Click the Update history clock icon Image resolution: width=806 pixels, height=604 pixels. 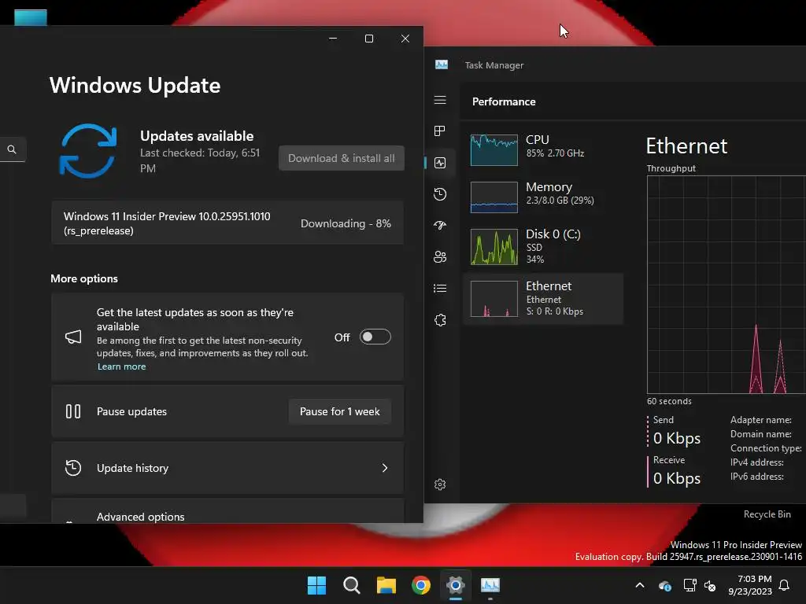73,468
